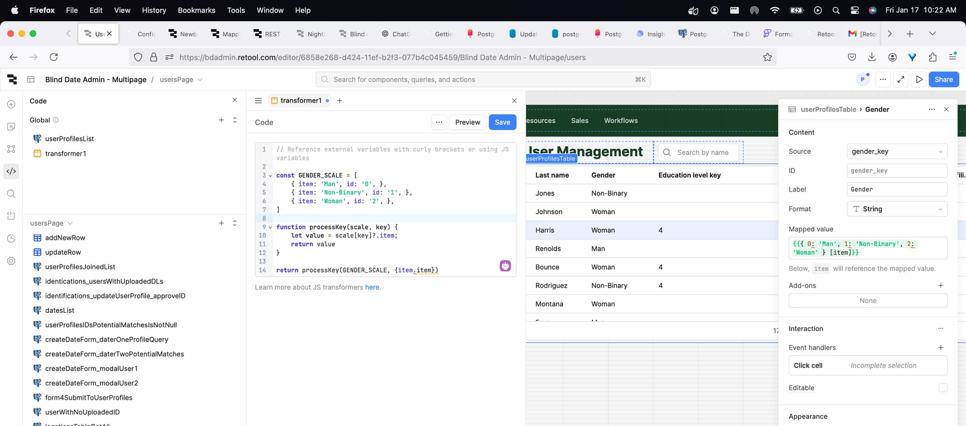The height and width of the screenshot is (426, 966).
Task: Click the Search by name field
Action: (702, 152)
